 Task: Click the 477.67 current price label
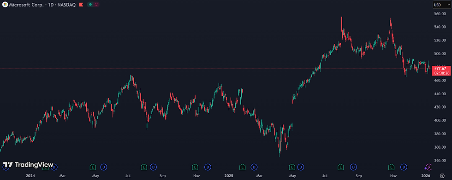(x=440, y=69)
